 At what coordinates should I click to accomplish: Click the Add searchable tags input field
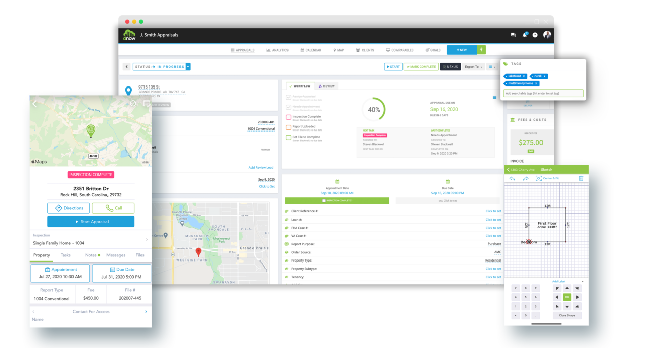pos(543,93)
